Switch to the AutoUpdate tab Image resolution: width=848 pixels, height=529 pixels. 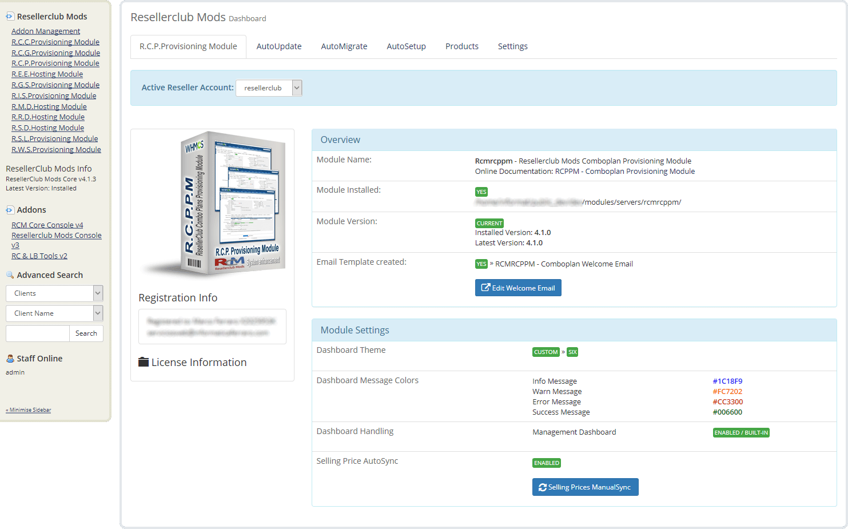(279, 46)
